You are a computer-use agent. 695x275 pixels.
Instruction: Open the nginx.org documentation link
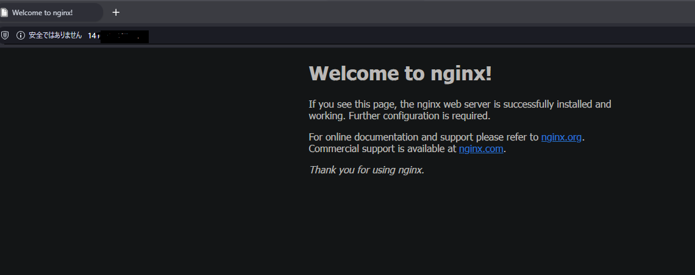point(561,137)
